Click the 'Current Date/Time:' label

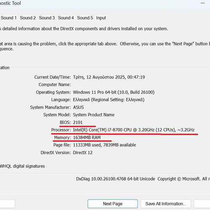click(52, 77)
